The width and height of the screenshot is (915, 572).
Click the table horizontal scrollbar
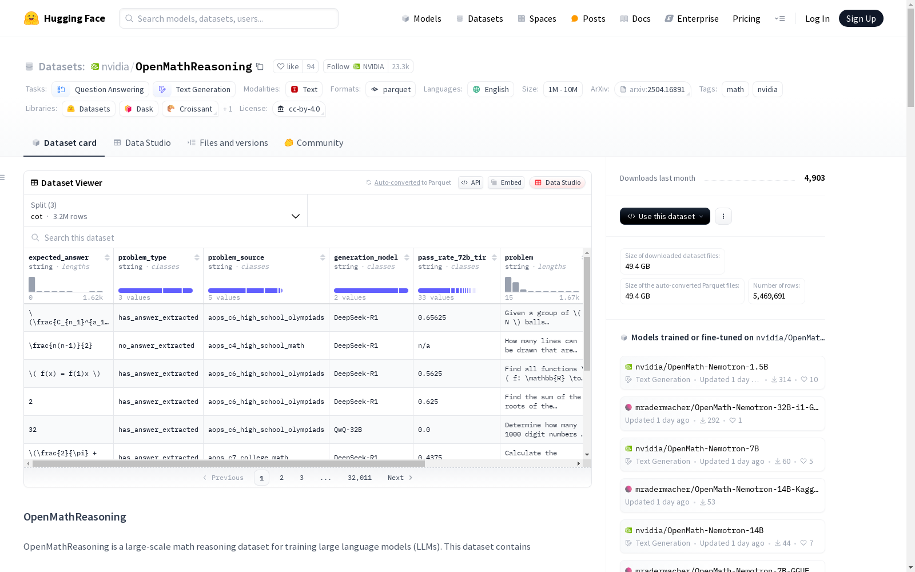(x=229, y=463)
